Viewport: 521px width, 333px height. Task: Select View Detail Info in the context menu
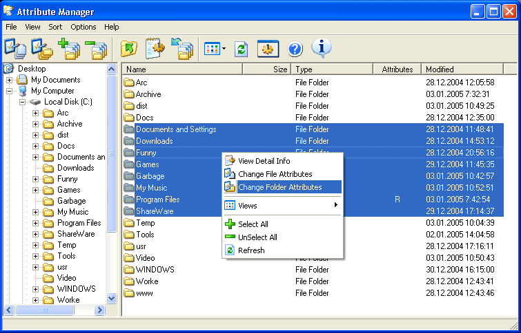264,161
